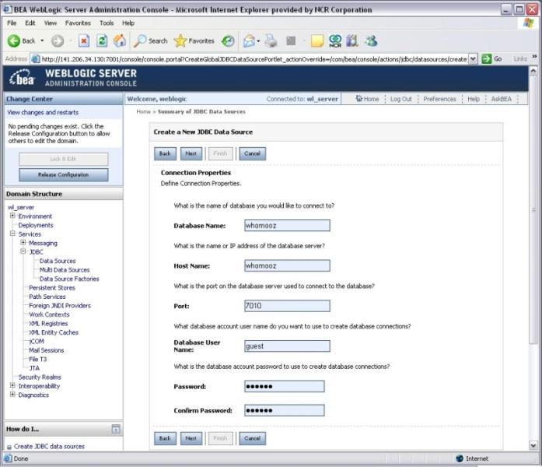Open the Search toolbar icon

pos(140,40)
